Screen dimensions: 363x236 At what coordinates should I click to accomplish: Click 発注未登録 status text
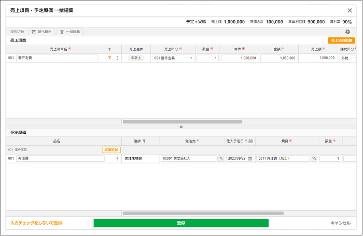tap(133, 158)
